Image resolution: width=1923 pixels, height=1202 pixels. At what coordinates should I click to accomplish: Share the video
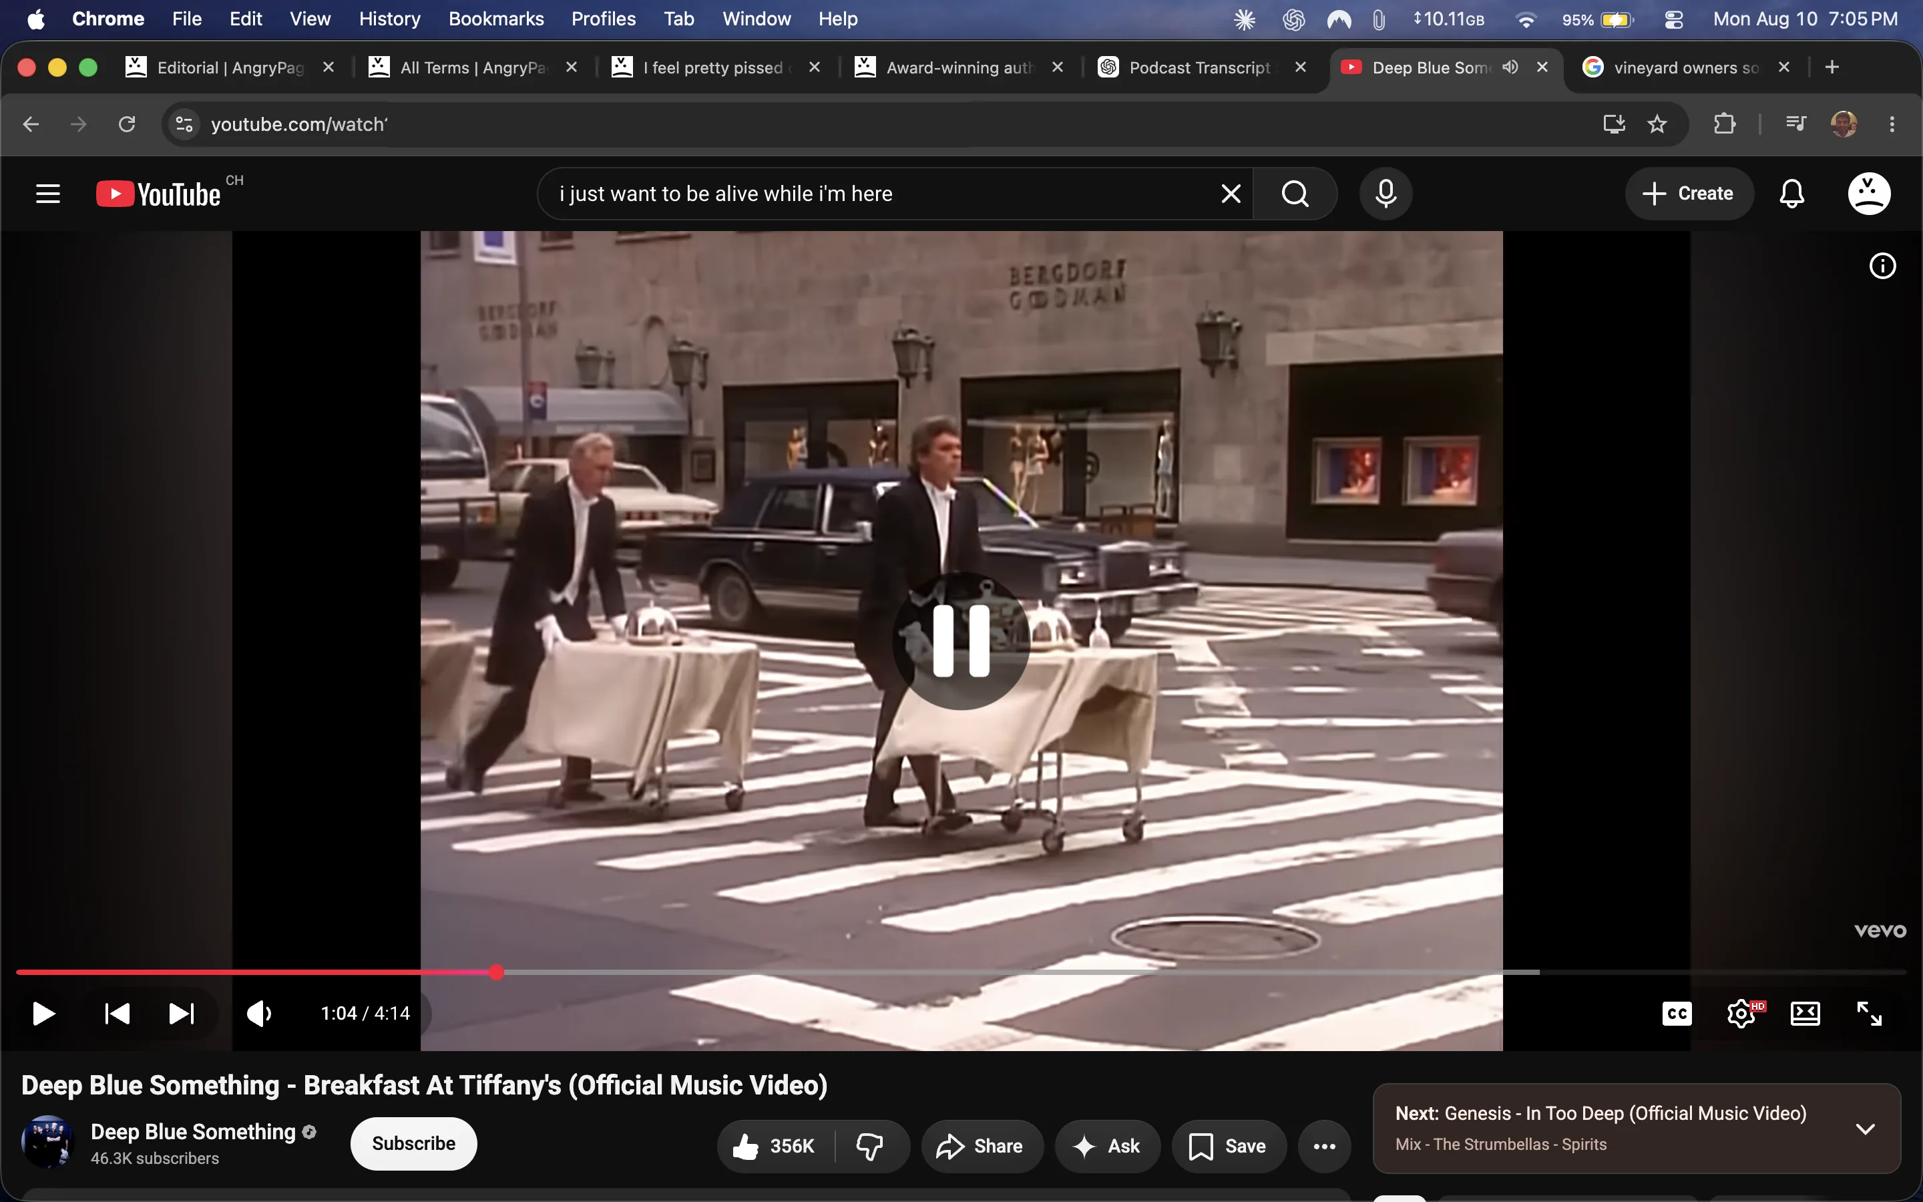click(x=982, y=1147)
